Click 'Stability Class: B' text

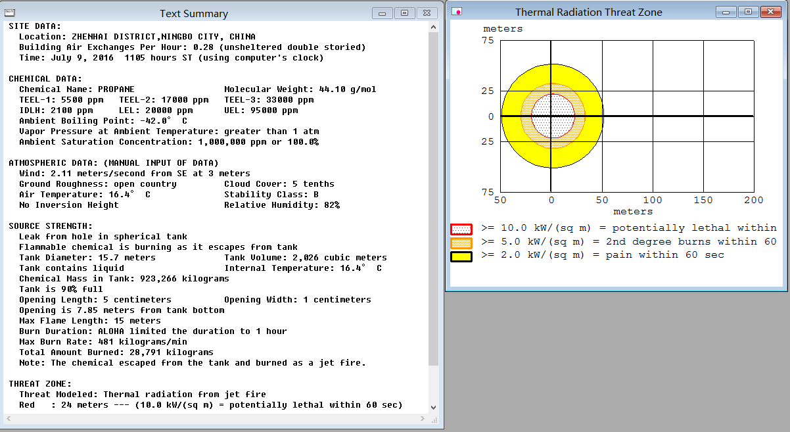pos(271,195)
